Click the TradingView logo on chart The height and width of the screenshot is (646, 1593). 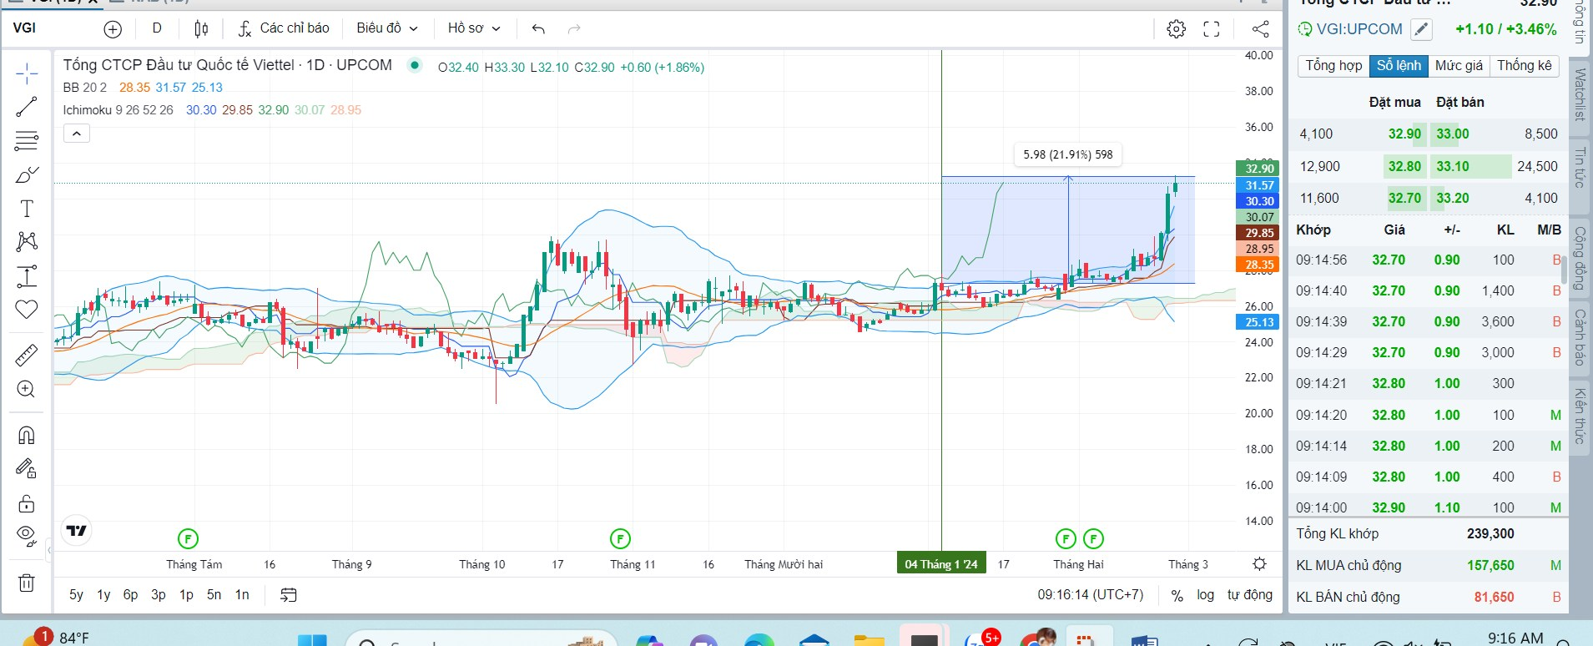point(76,531)
